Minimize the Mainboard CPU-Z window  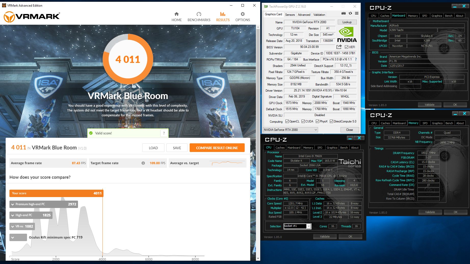click(x=455, y=6)
